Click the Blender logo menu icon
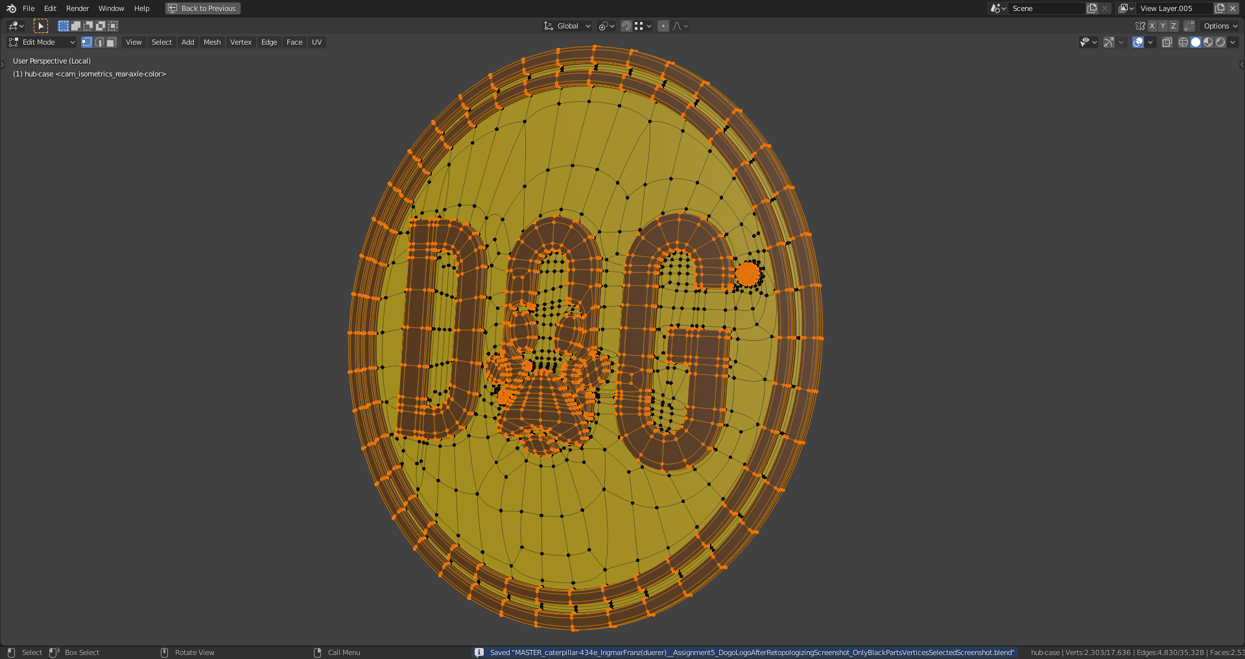 [11, 8]
